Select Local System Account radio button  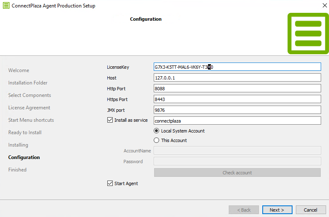click(156, 131)
